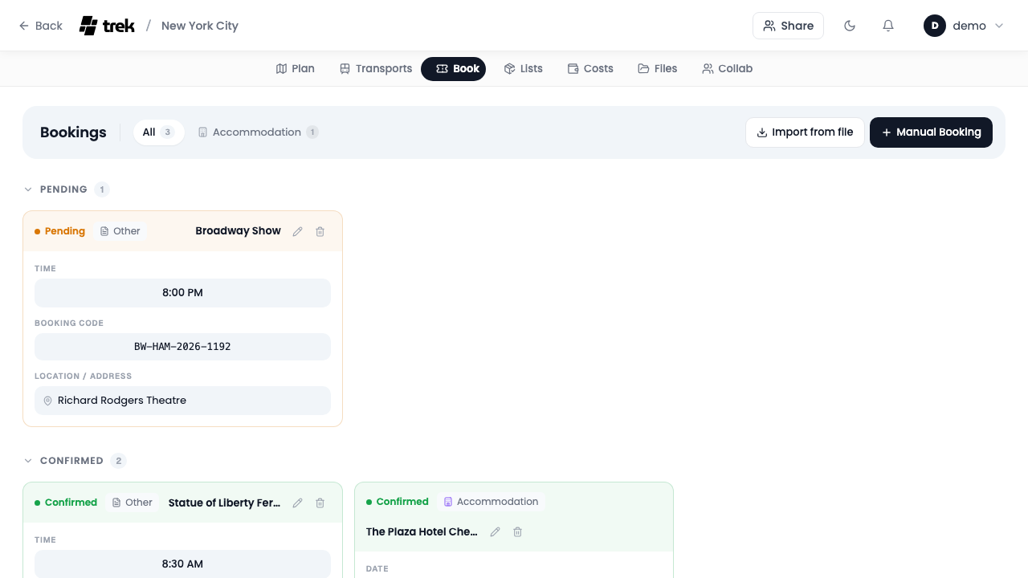Edit the Broadway Show booking
The image size is (1028, 578).
(298, 231)
